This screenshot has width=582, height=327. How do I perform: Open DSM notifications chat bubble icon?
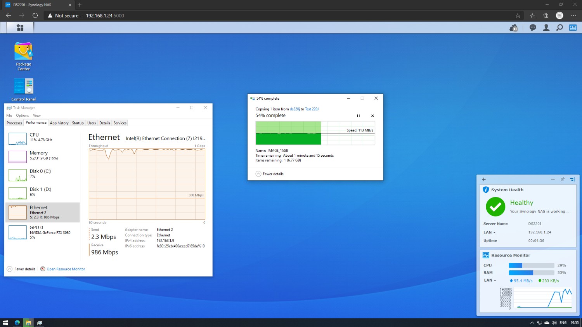533,28
